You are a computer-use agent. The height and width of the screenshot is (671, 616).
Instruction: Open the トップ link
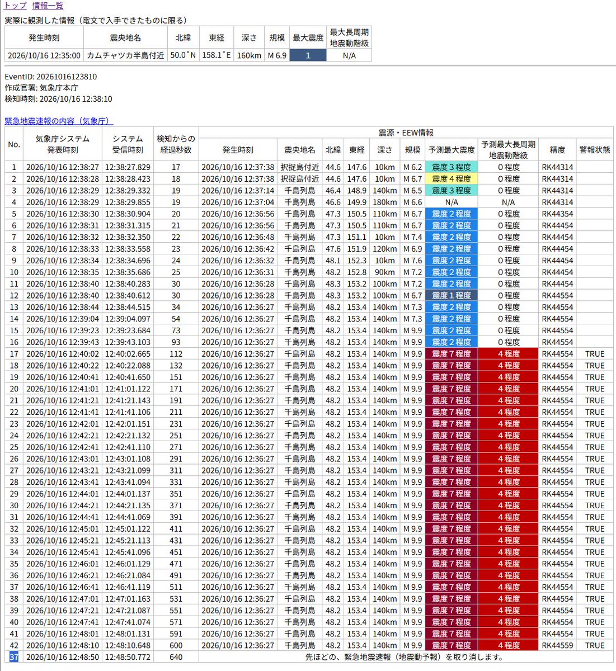tap(15, 6)
